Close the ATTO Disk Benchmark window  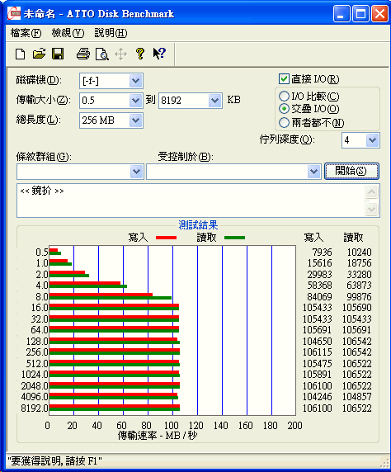(379, 14)
